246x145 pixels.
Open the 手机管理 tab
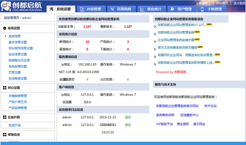coord(212,9)
